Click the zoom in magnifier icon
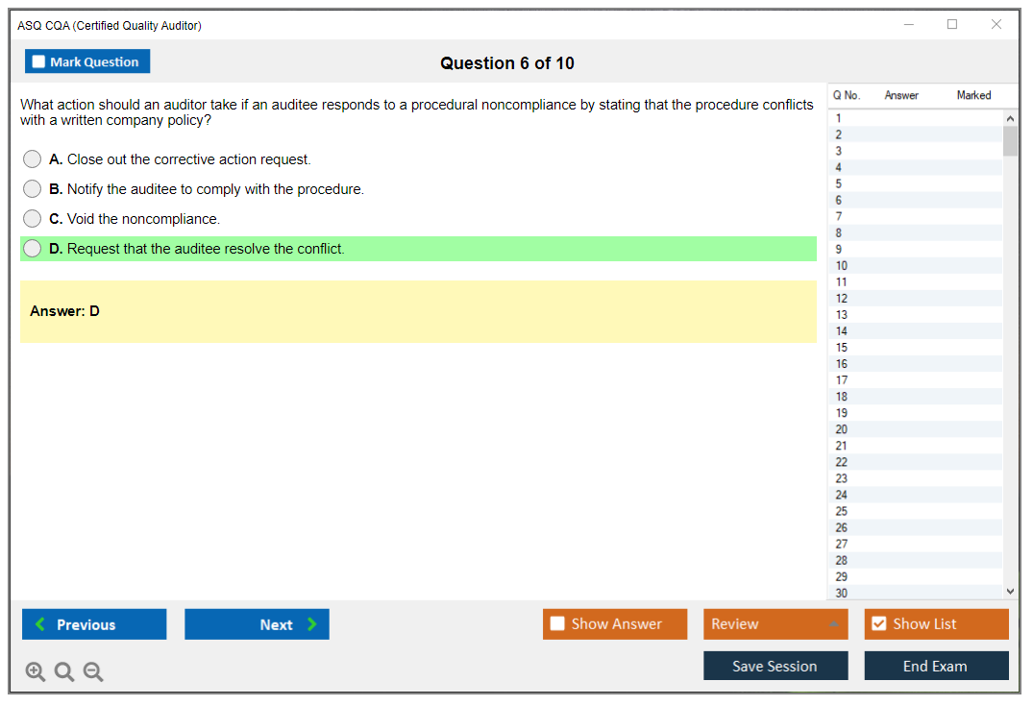This screenshot has width=1033, height=706. (x=36, y=672)
